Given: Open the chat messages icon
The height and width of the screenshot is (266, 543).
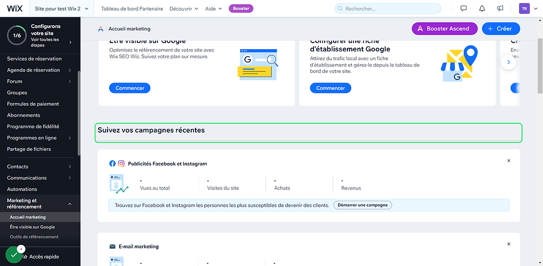Looking at the screenshot, I should tap(463, 8).
